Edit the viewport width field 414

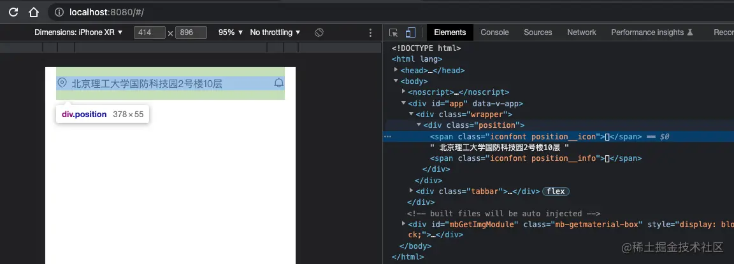point(149,32)
